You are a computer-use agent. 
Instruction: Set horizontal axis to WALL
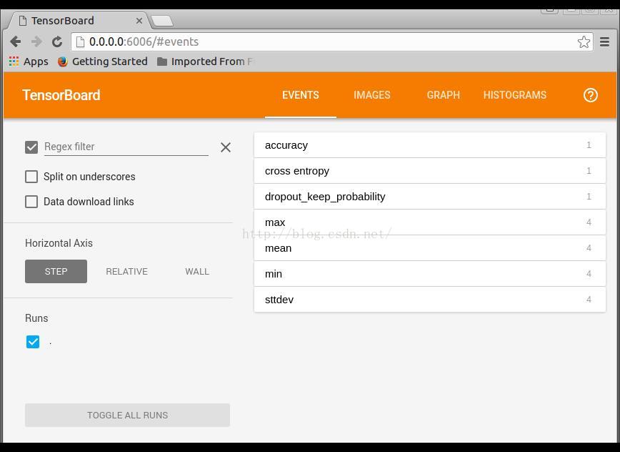(x=197, y=272)
